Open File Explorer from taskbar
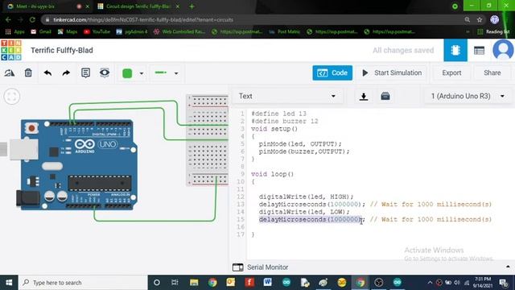 pos(194,283)
